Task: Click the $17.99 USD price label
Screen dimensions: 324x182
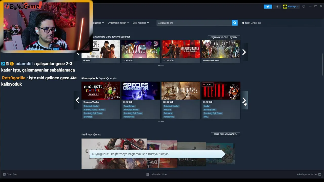Action: click(168, 60)
